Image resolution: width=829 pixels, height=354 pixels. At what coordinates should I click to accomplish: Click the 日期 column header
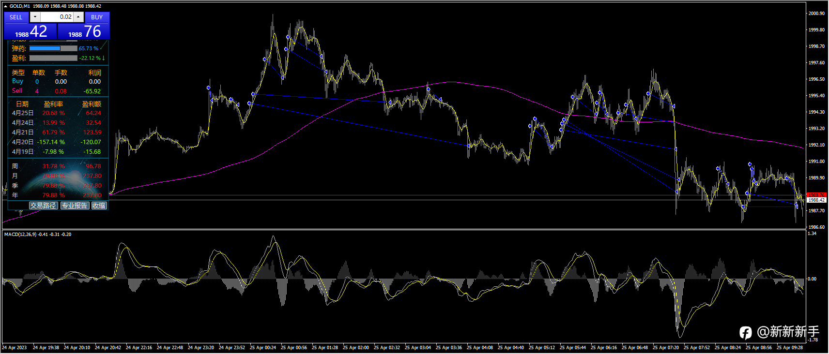[x=22, y=104]
